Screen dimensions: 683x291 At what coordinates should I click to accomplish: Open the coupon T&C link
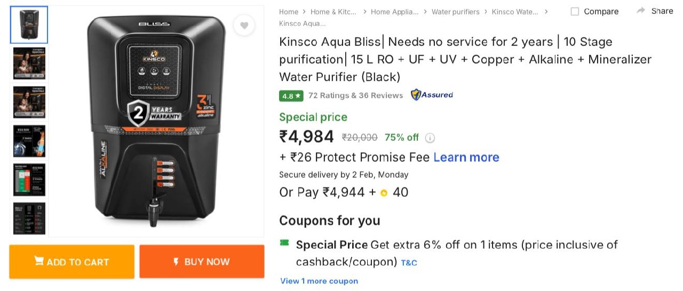click(409, 263)
